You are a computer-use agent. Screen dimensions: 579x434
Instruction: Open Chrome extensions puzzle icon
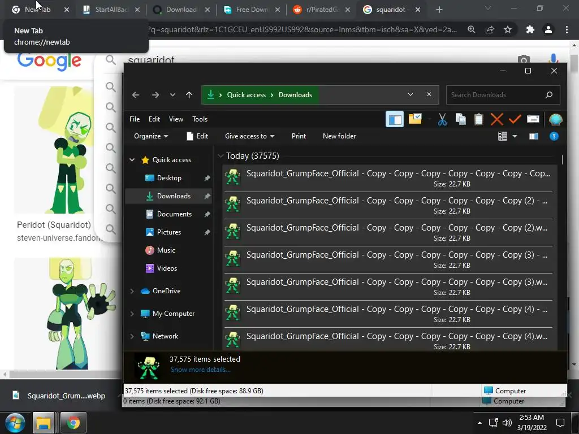[530, 29]
